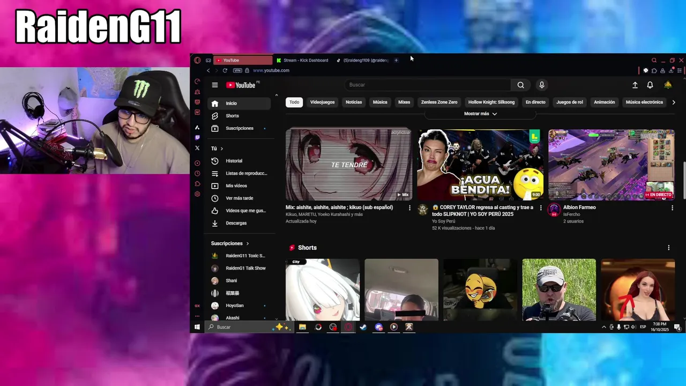
Task: Click the Opera GX icon in the taskbar
Action: 348,327
